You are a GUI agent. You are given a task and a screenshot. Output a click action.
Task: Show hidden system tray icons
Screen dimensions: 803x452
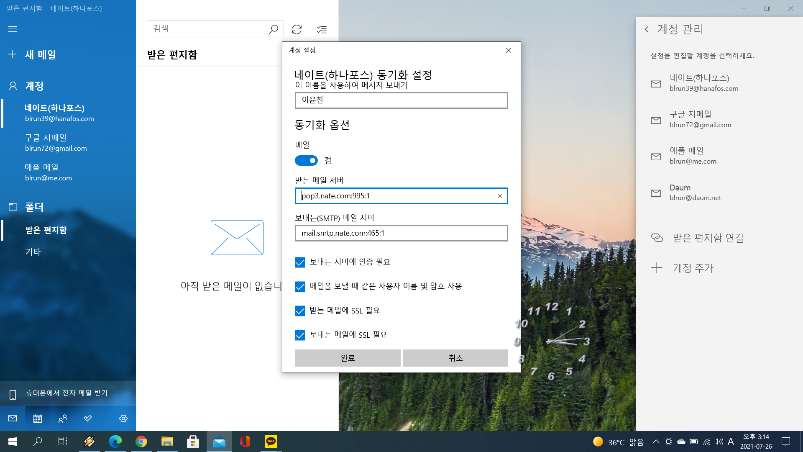(x=656, y=442)
